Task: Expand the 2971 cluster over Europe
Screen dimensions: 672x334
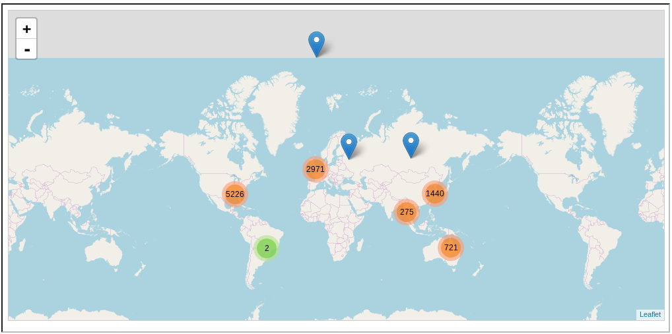Action: 316,169
